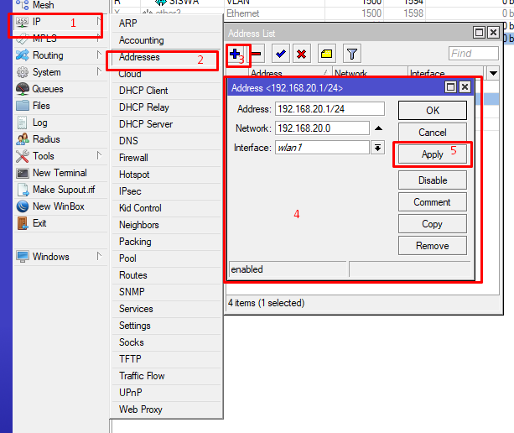Collapse Network field with up arrow
This screenshot has width=514, height=433.
(x=378, y=128)
